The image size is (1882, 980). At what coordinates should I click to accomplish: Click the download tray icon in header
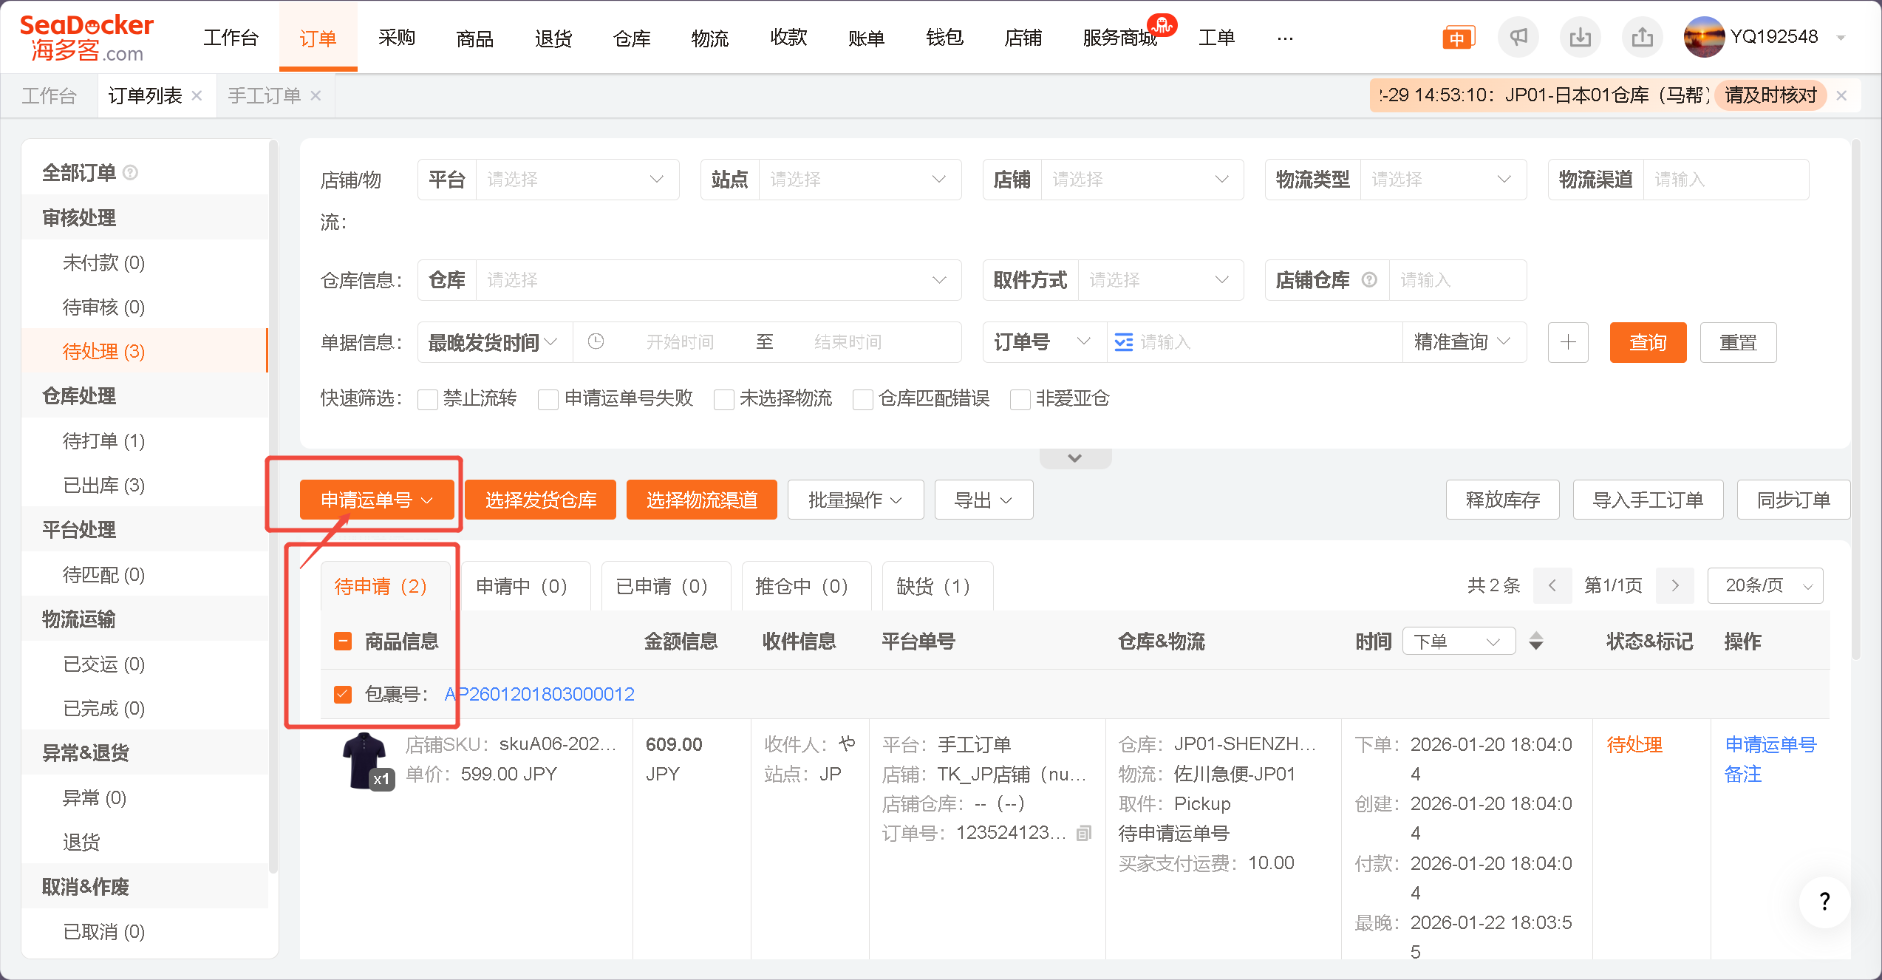1580,37
